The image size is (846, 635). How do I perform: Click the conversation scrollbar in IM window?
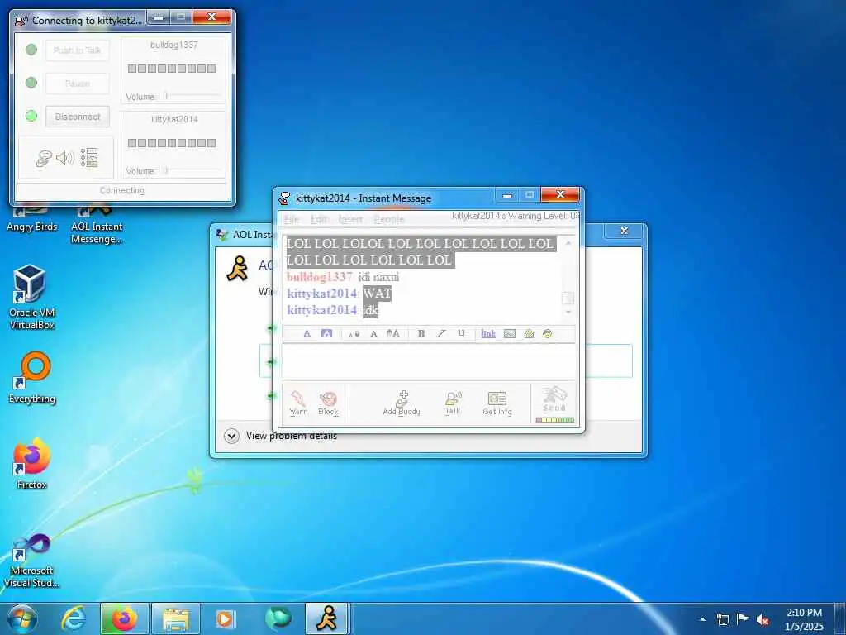pyautogui.click(x=568, y=278)
